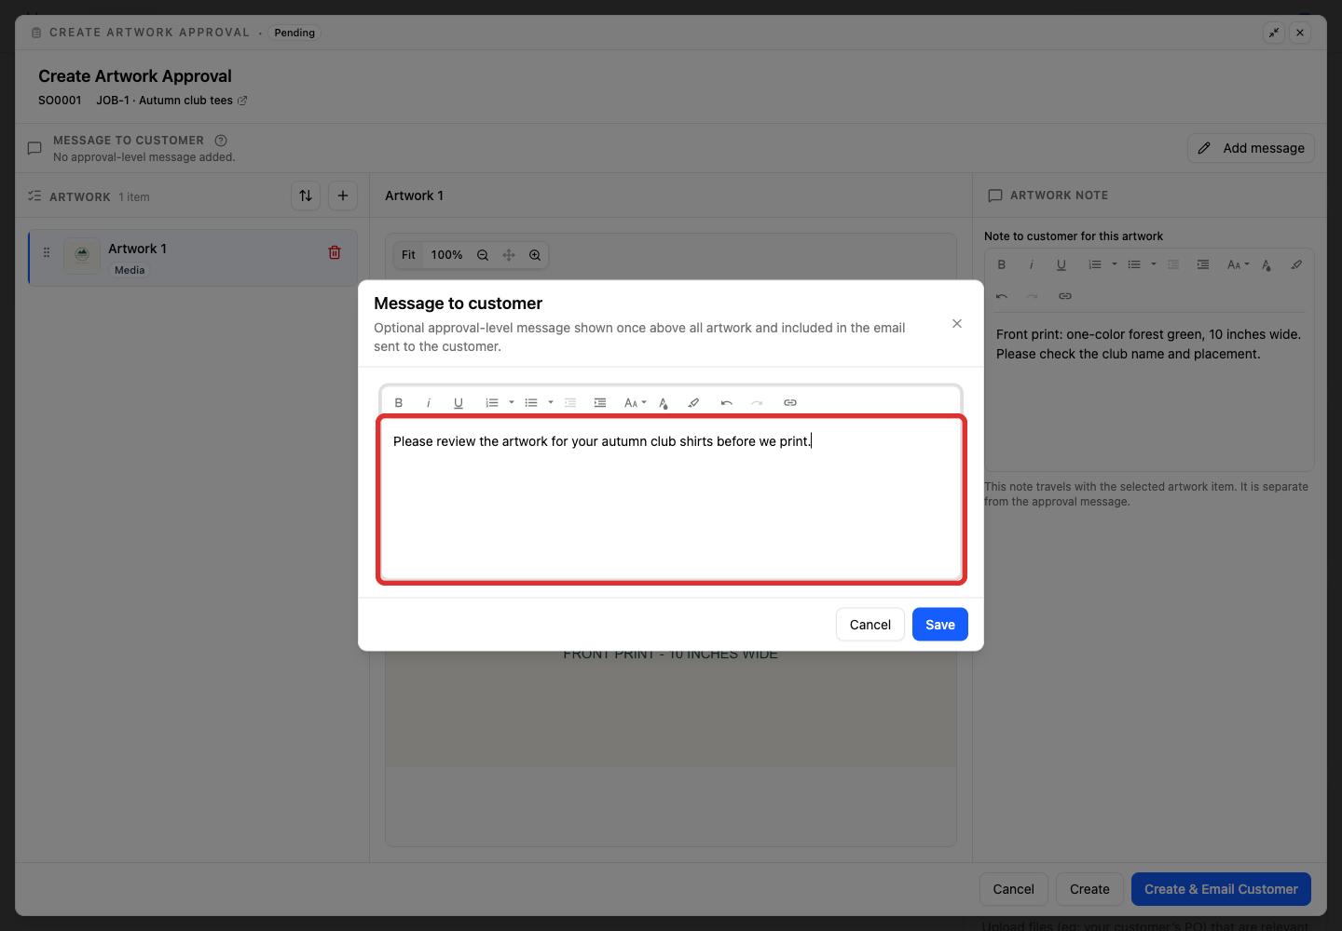This screenshot has width=1342, height=931.
Task: Click the Add message button
Action: click(x=1251, y=148)
